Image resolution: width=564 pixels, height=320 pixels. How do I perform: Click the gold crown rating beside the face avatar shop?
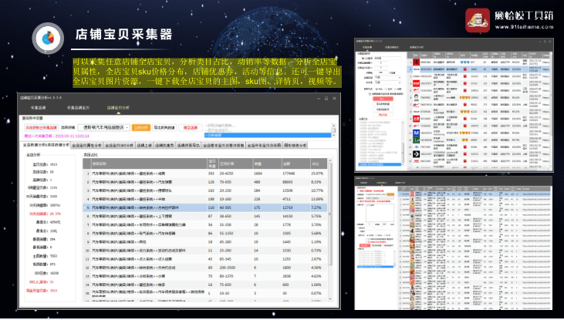[x=464, y=97]
